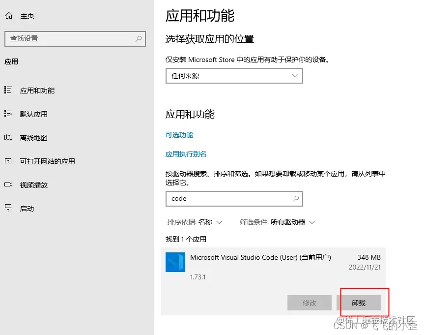Image resolution: width=425 pixels, height=335 pixels.
Task: Click the 修改 modify button
Action: pos(310,303)
